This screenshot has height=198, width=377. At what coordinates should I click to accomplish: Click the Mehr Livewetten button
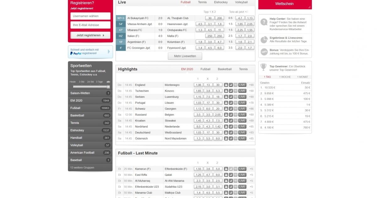tap(185, 56)
